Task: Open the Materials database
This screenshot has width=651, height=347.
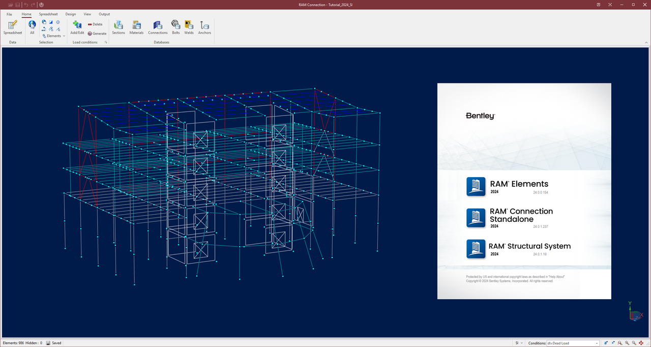Action: [x=136, y=27]
